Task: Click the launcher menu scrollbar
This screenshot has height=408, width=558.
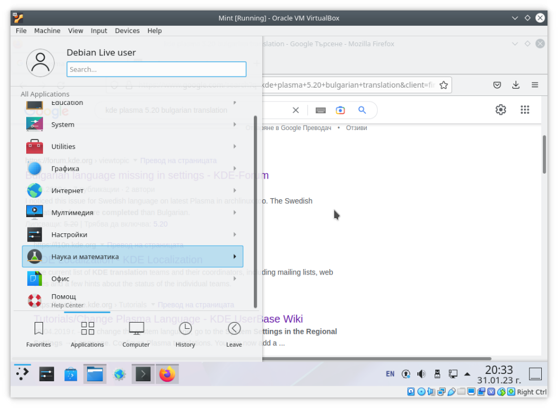Action: click(x=255, y=212)
